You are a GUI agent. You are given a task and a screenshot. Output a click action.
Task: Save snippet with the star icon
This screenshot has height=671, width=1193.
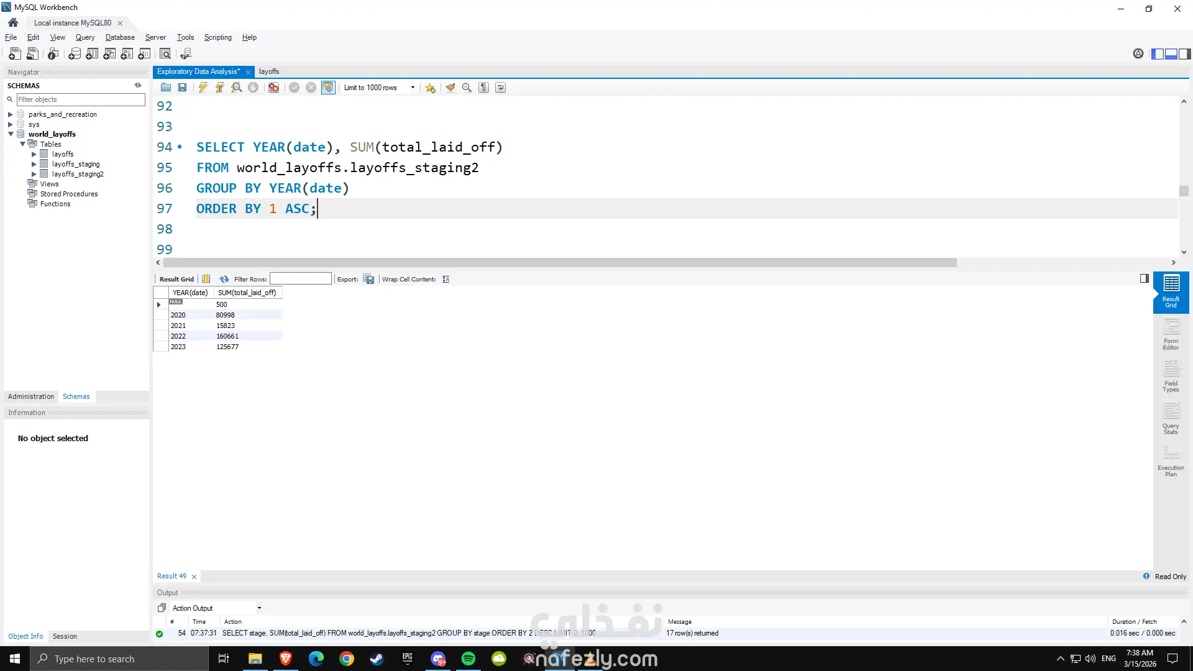pos(430,88)
